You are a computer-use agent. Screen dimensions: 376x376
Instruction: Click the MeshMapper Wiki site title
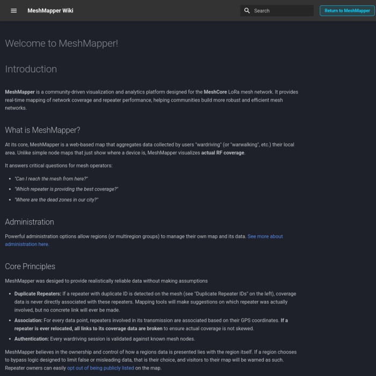click(x=50, y=11)
